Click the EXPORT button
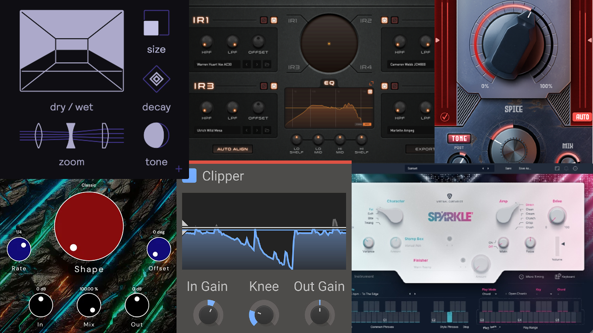The height and width of the screenshot is (333, 593). 421,149
